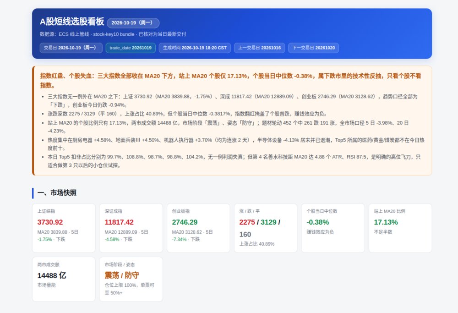Click the "生成时间 2026-10-19 18:20 CST" pill
The width and height of the screenshot is (458, 313).
tap(195, 48)
